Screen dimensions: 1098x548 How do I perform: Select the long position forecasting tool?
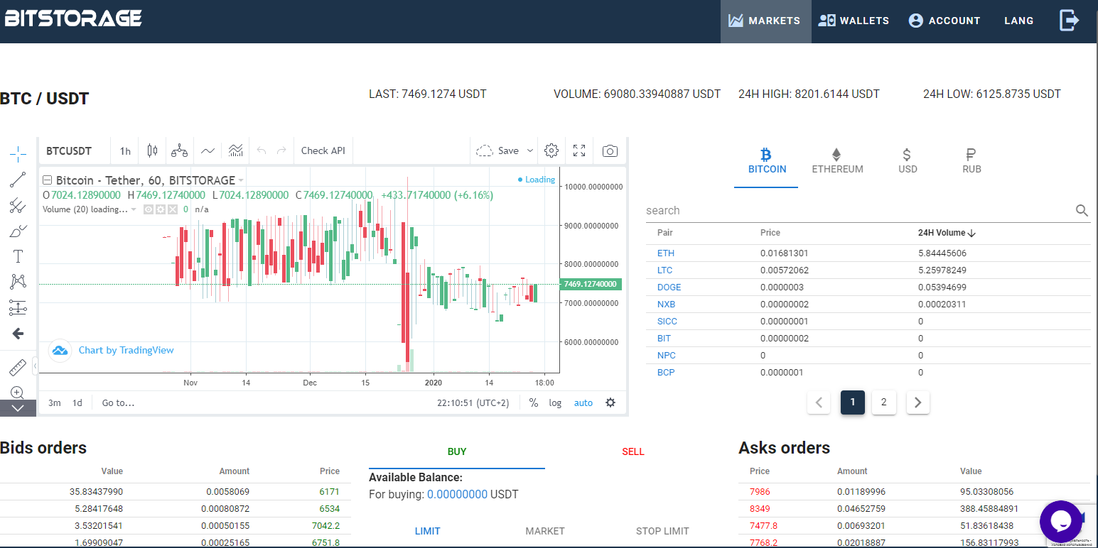pos(18,307)
